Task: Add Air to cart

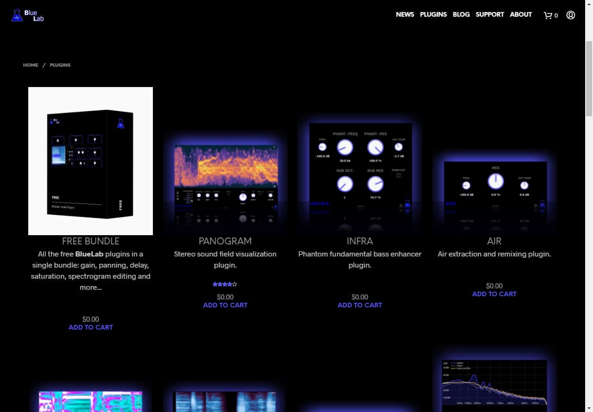Action: 494,294
